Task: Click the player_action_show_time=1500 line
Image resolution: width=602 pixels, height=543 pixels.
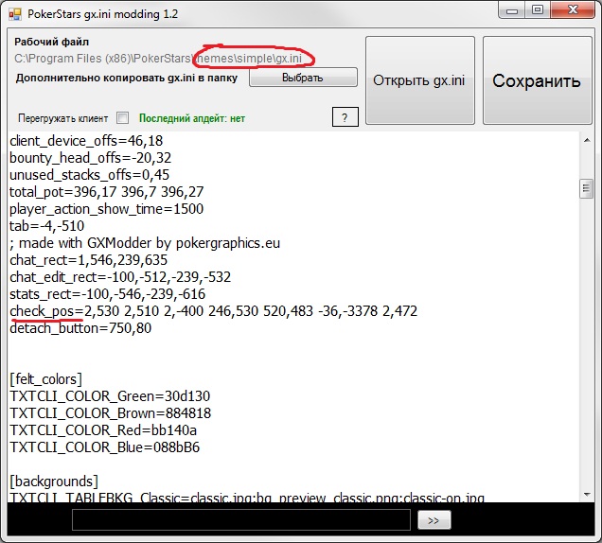Action: pos(107,209)
